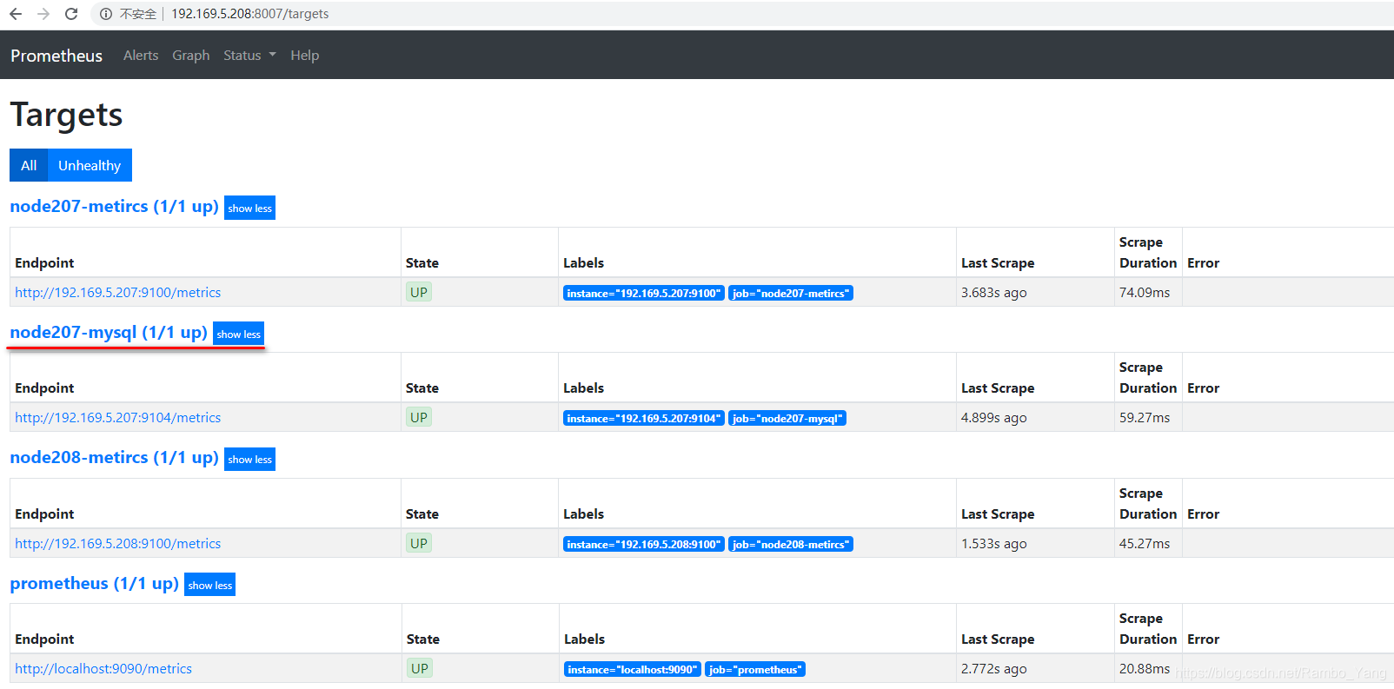Collapse node207-metircs with show less
The width and height of the screenshot is (1394, 689).
[249, 209]
